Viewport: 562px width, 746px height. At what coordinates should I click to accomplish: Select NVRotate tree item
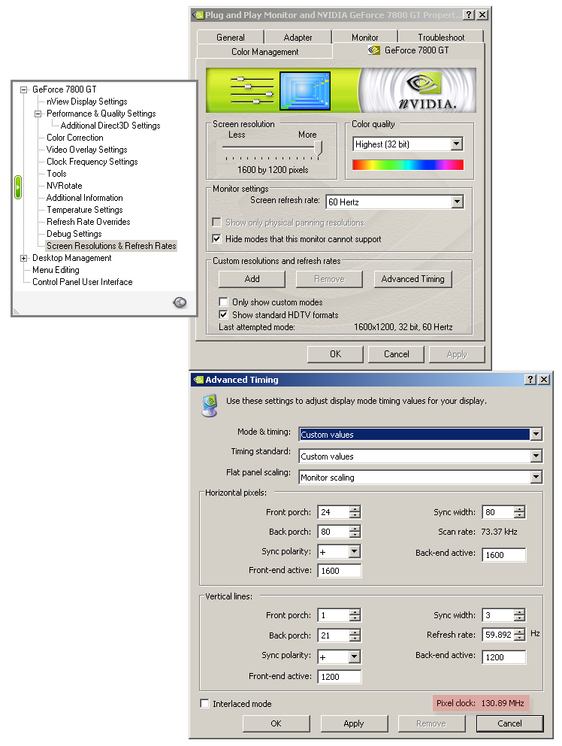pos(64,186)
